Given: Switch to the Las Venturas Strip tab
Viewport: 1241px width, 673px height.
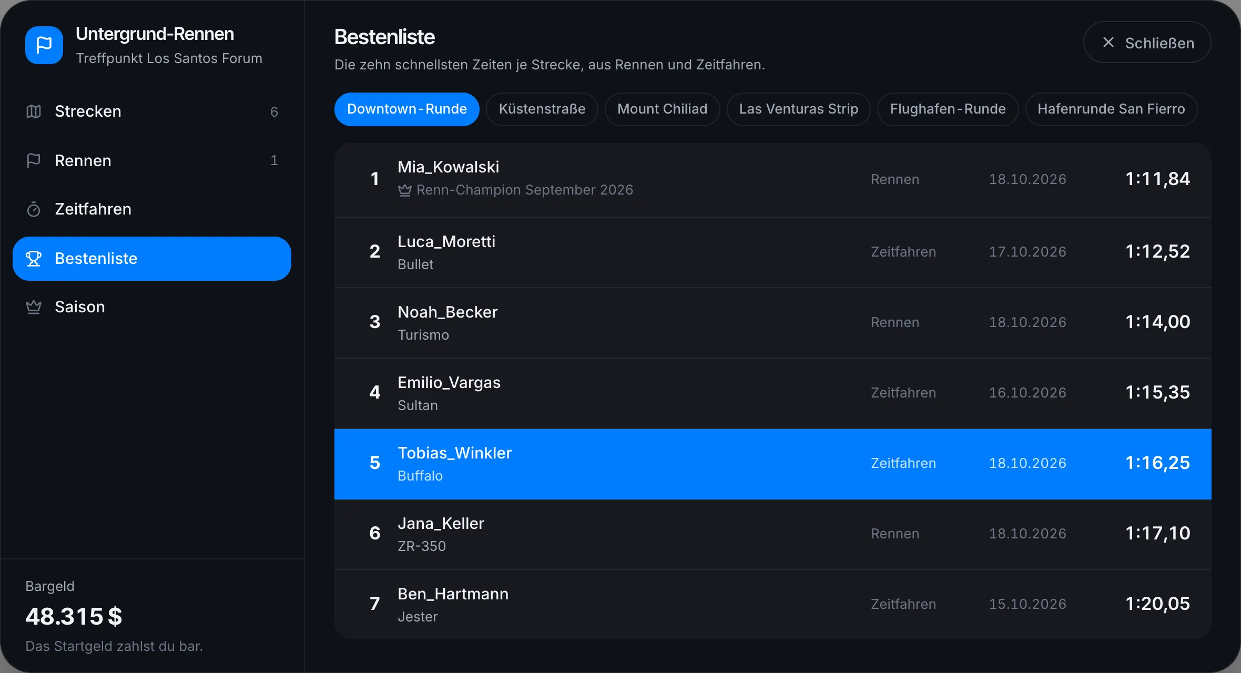Looking at the screenshot, I should pyautogui.click(x=799, y=109).
